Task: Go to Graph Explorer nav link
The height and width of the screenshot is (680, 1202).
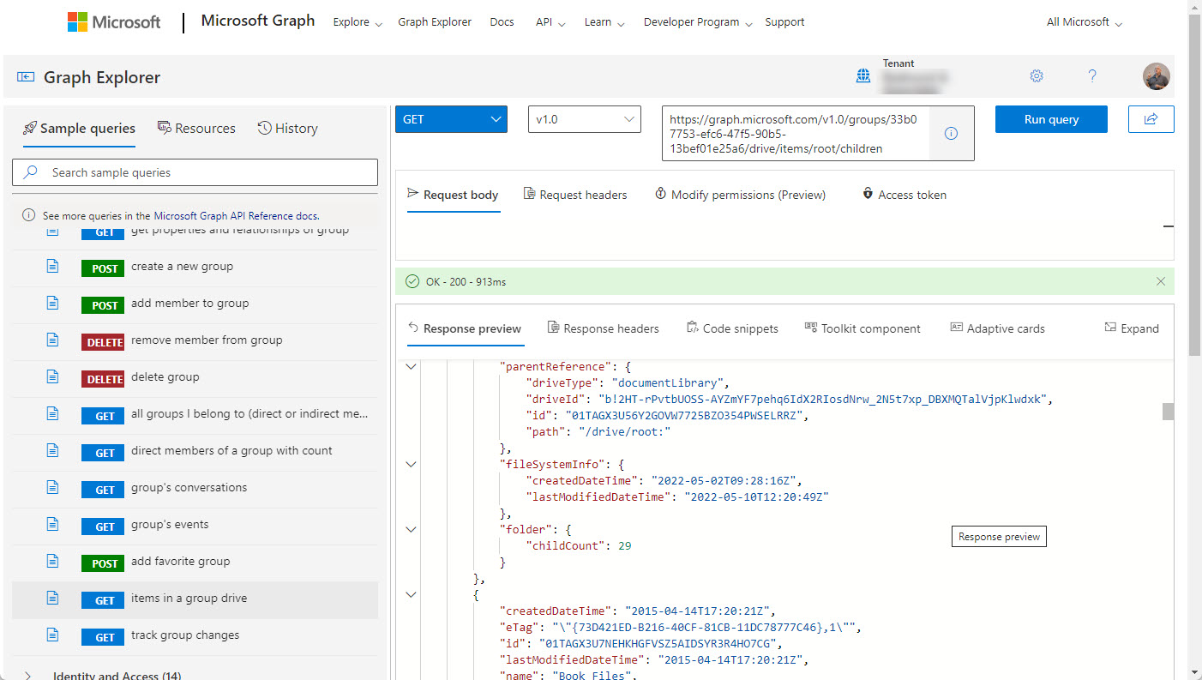Action: point(435,22)
